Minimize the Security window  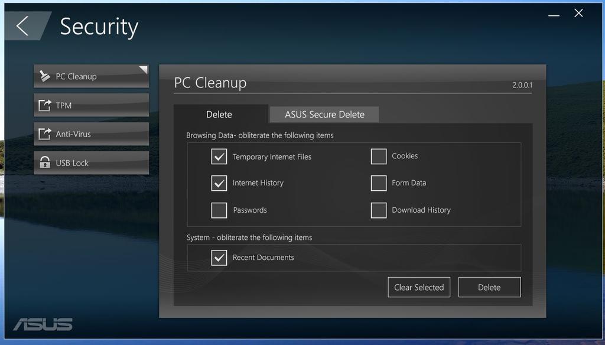pos(554,14)
